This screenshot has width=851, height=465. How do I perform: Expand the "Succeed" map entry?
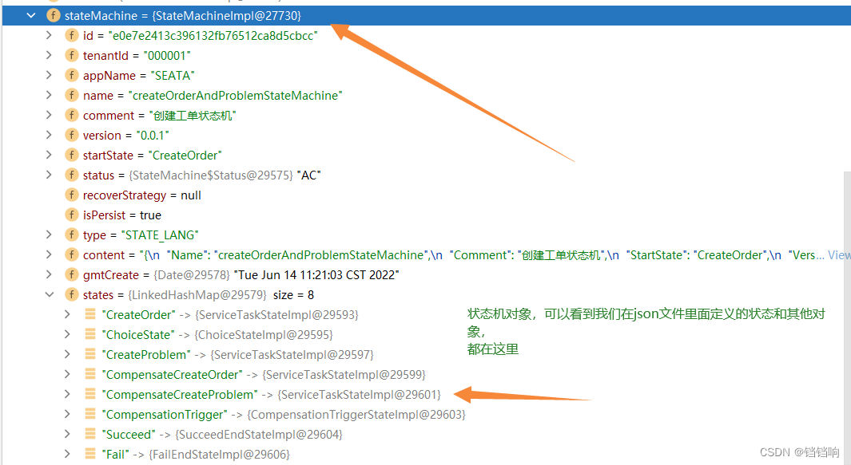coord(67,434)
